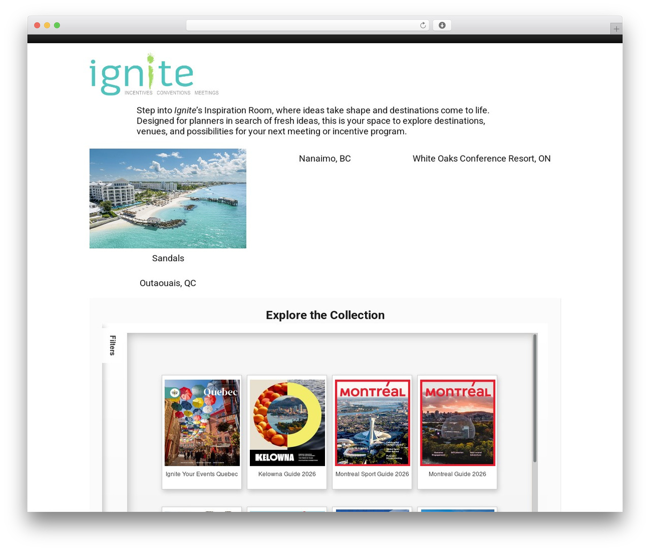Open the Nanaimo, BC link

pos(325,159)
